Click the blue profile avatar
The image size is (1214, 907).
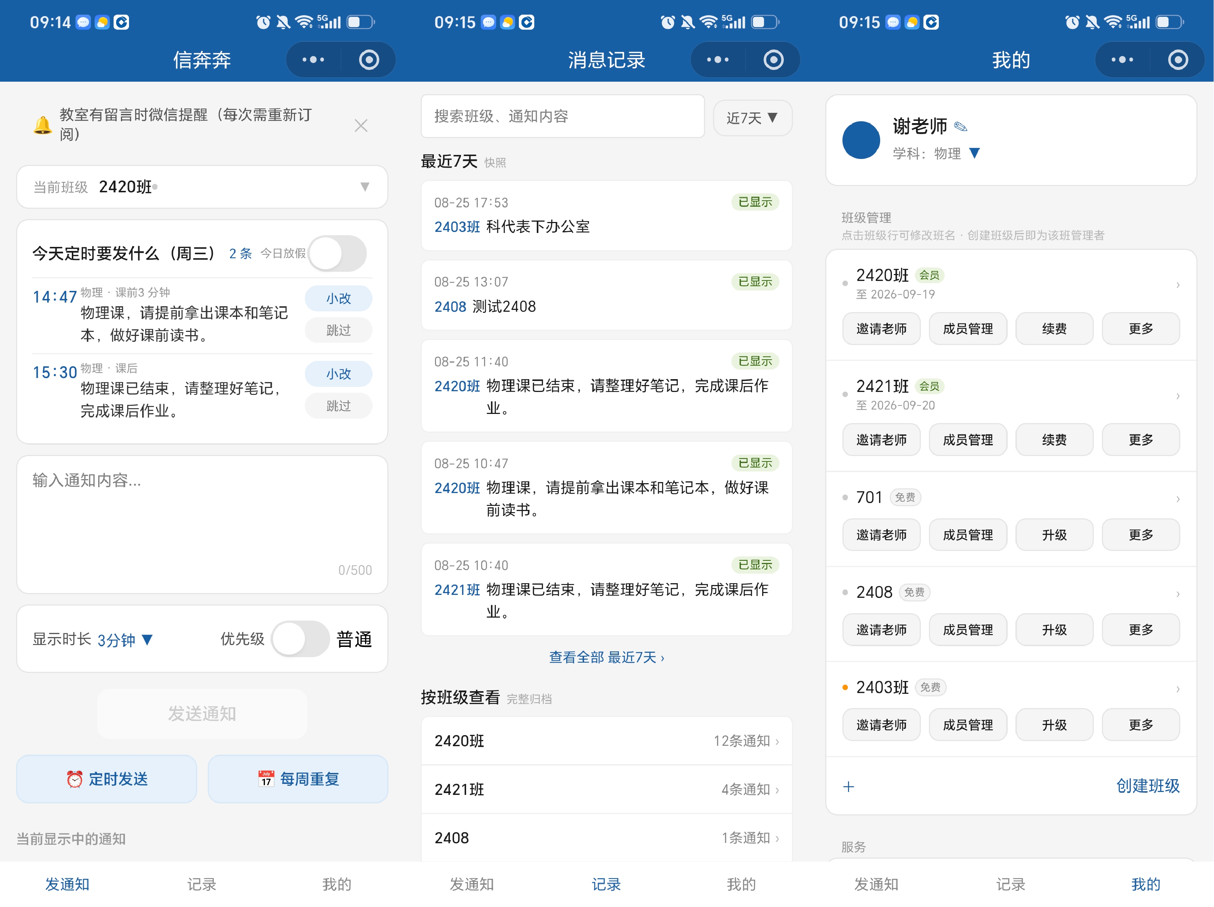[x=860, y=140]
